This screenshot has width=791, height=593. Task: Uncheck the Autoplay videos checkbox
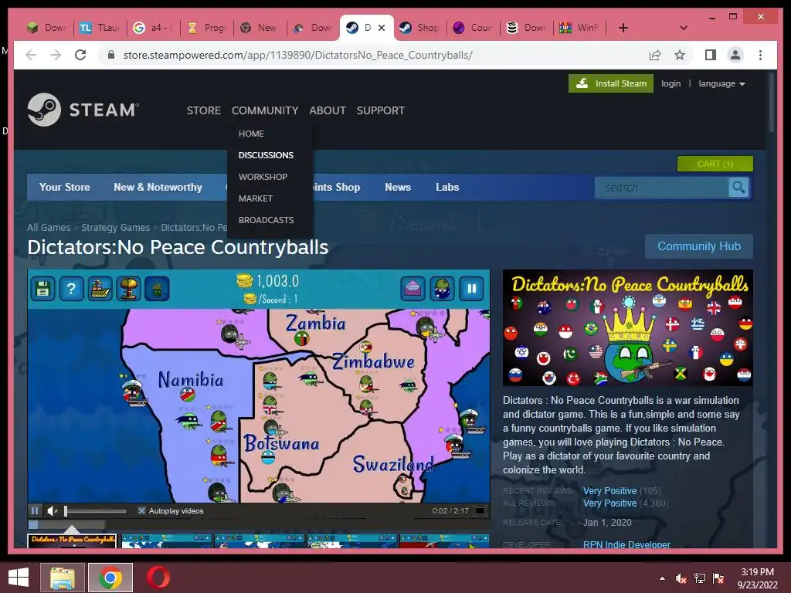(x=142, y=511)
